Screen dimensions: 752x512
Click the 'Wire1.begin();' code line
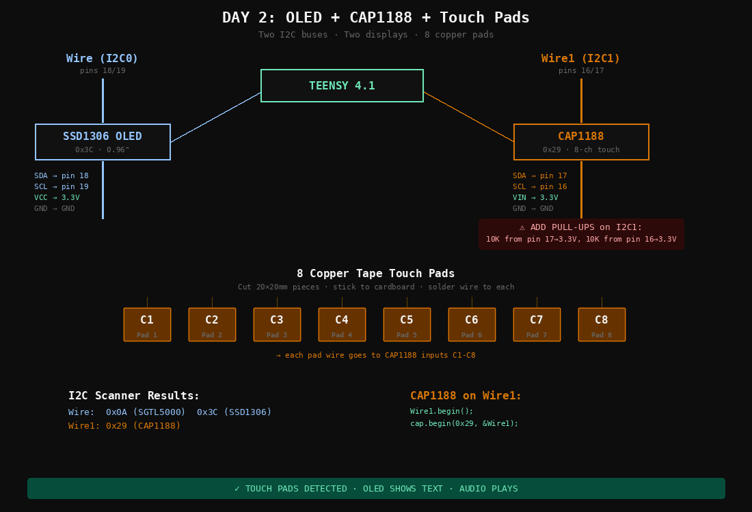point(442,411)
